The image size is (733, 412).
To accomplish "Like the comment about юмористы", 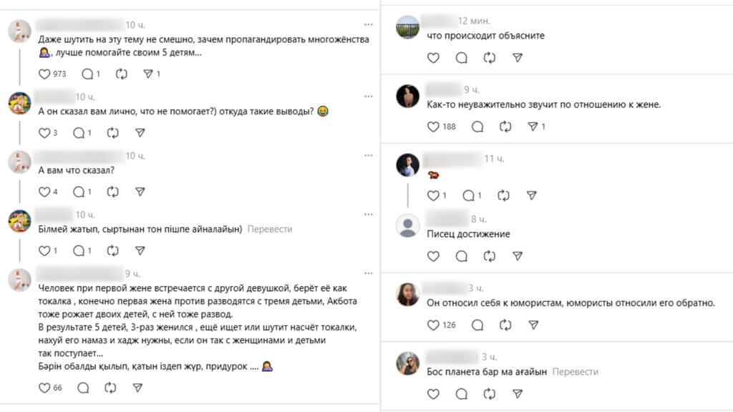I will 432,325.
